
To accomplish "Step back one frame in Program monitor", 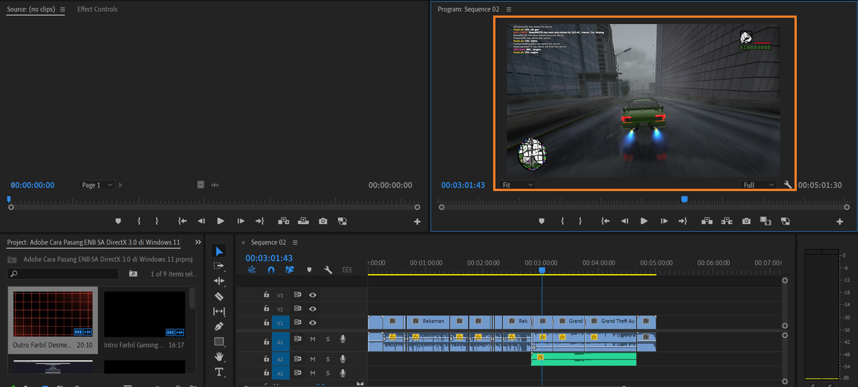I will 625,221.
